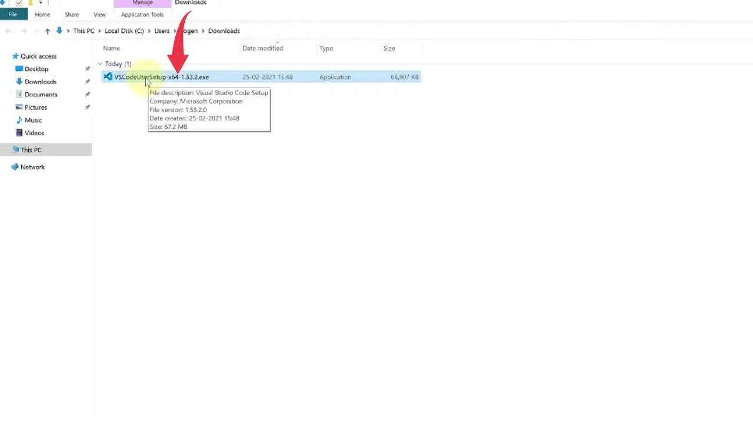This screenshot has width=753, height=423.
Task: Expand chevron after Local Disk (C:) in path
Action: [149, 31]
